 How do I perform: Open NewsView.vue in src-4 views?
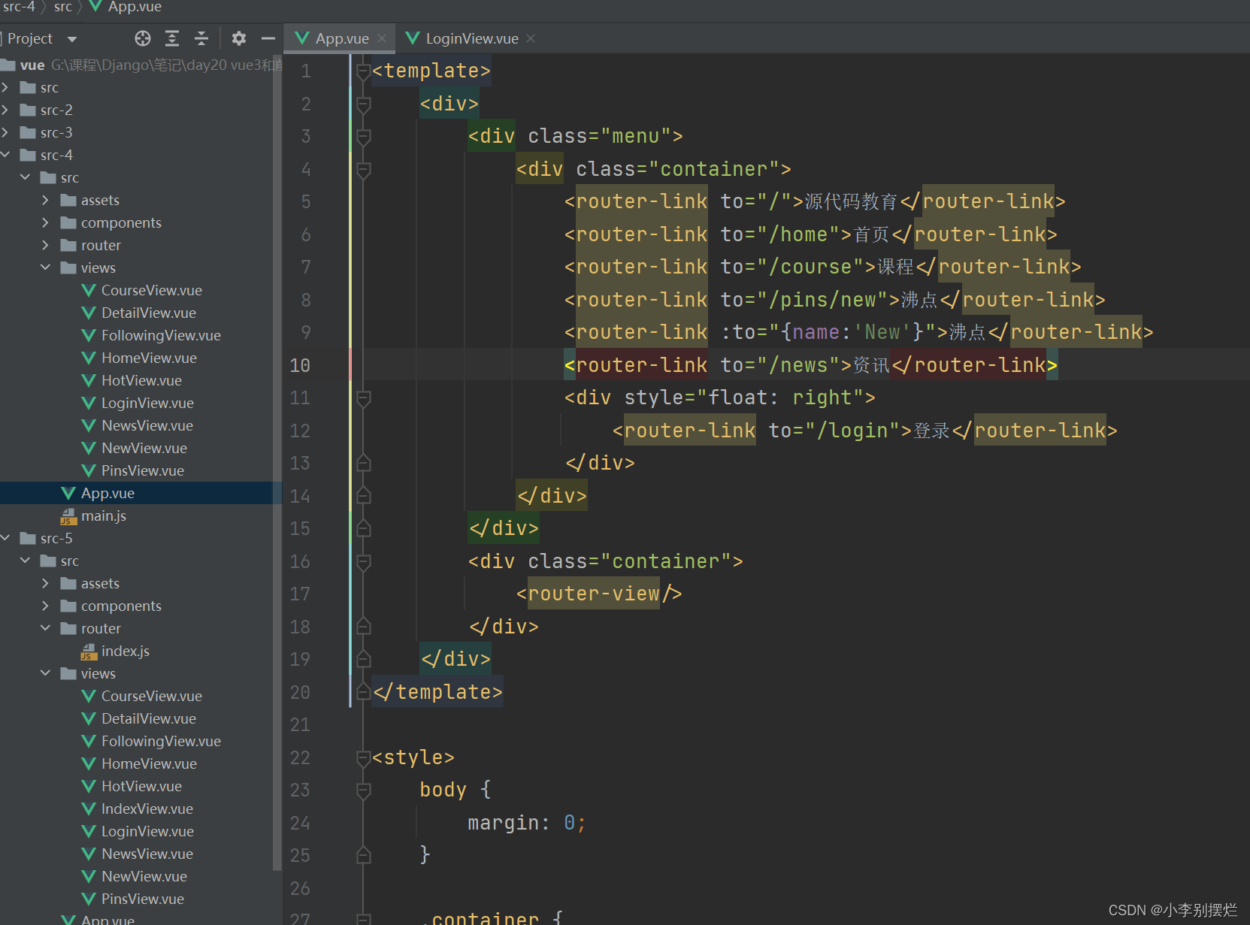[147, 426]
